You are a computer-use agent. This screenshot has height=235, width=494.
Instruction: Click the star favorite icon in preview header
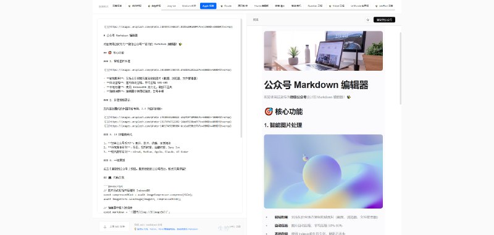pos(367,20)
